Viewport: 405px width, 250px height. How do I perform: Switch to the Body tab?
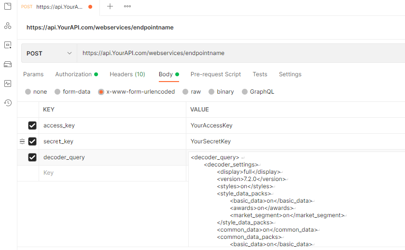coord(168,74)
